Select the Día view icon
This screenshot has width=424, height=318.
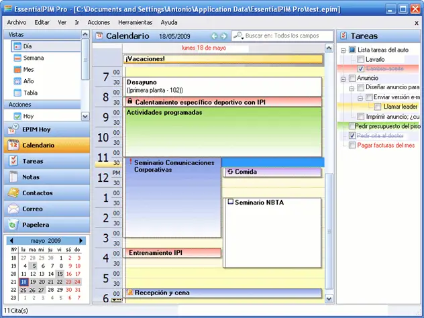tap(17, 46)
